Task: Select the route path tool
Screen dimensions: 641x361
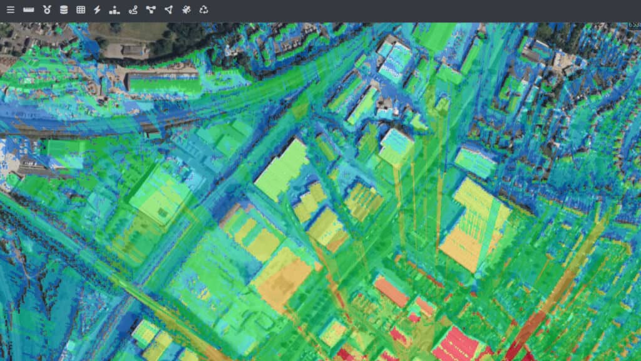Action: (x=133, y=10)
